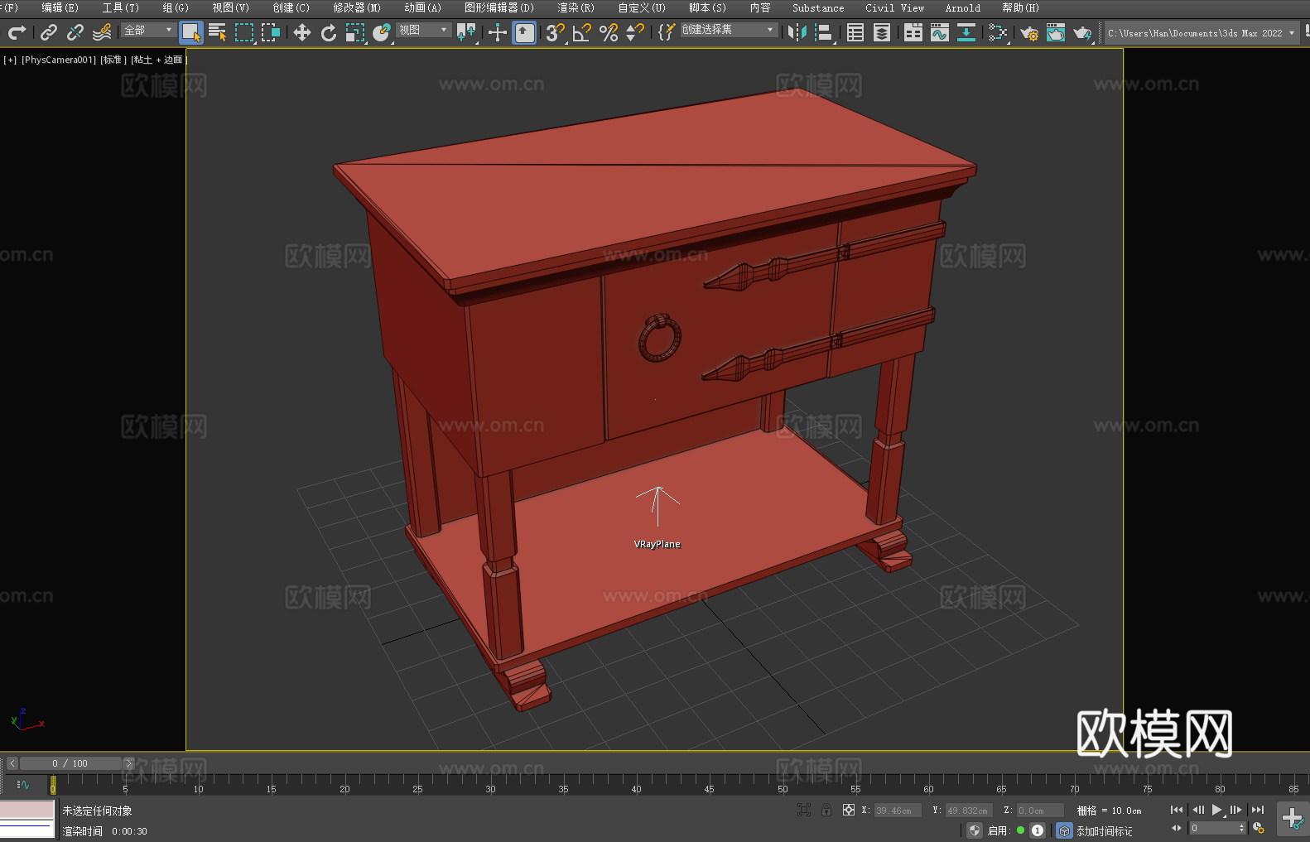Open the Civil View menu

click(x=894, y=7)
